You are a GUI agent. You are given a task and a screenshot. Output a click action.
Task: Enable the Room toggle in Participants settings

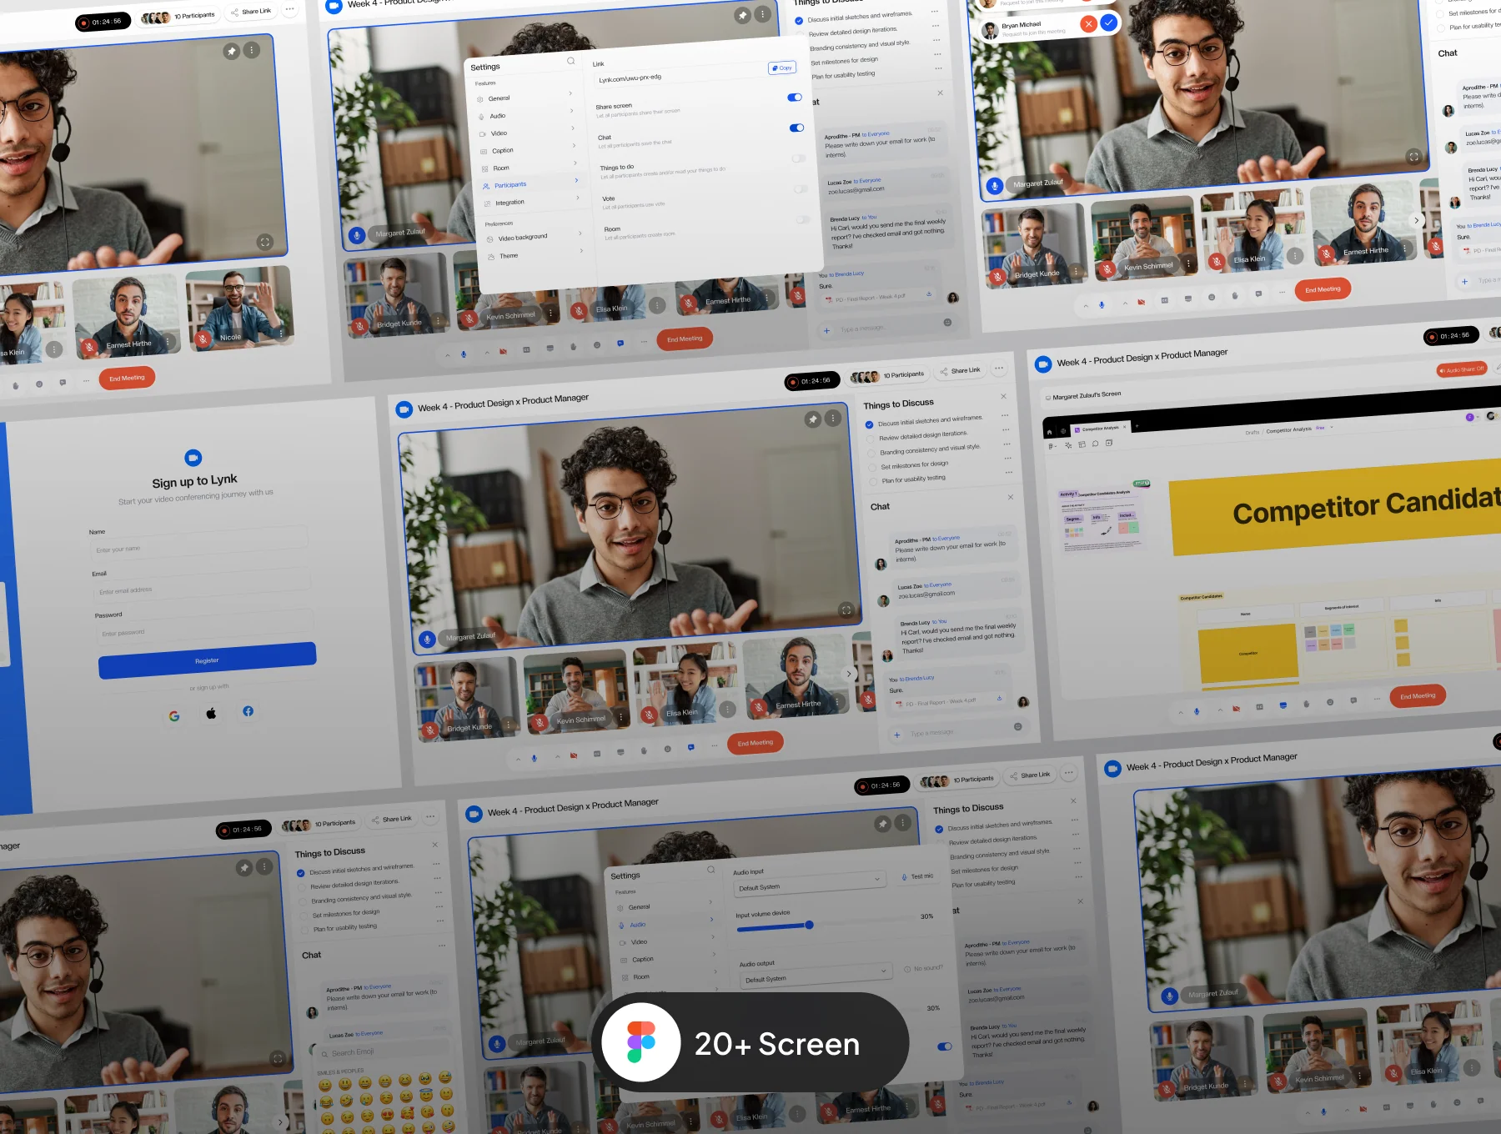point(803,220)
